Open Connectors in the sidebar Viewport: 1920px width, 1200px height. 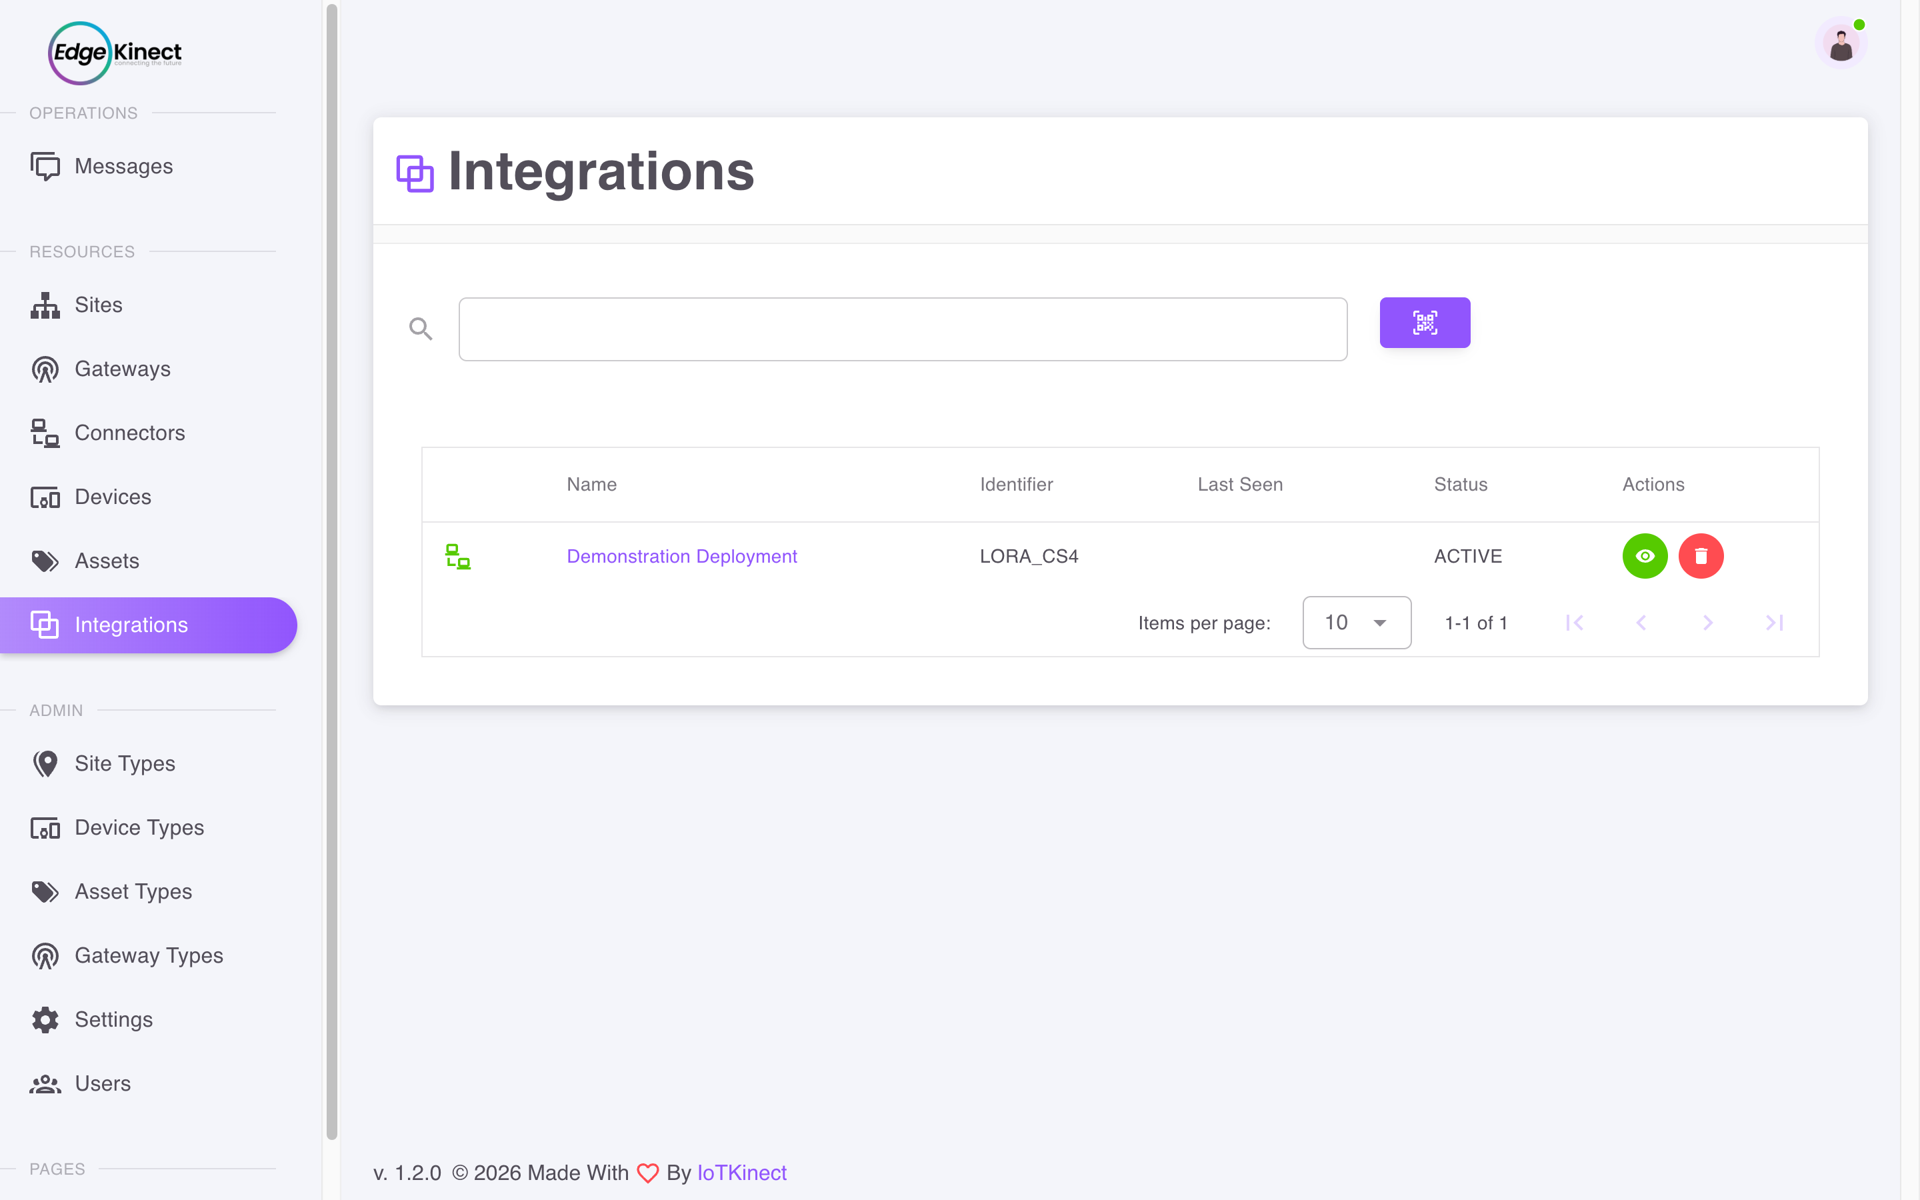[149, 433]
